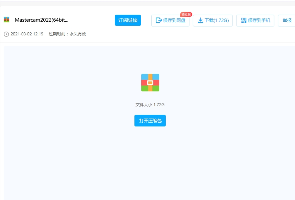Click expiry text 过期时间：永久有效
This screenshot has height=200, width=295.
point(67,34)
